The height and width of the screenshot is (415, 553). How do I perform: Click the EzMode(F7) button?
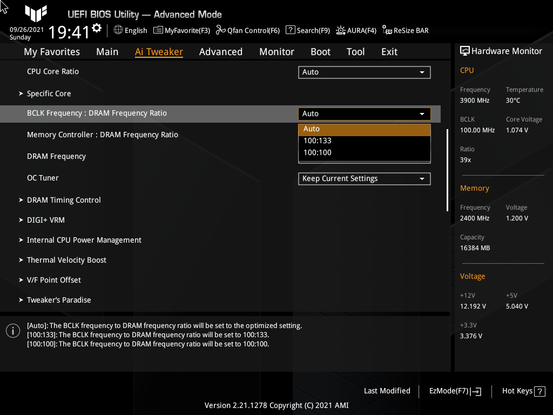pos(454,391)
